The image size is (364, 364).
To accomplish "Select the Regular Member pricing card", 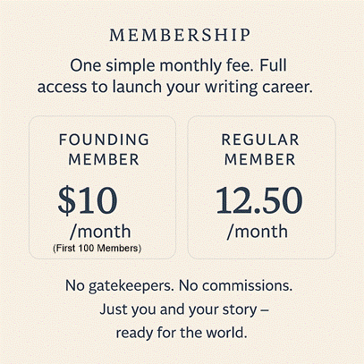I will 262,187.
